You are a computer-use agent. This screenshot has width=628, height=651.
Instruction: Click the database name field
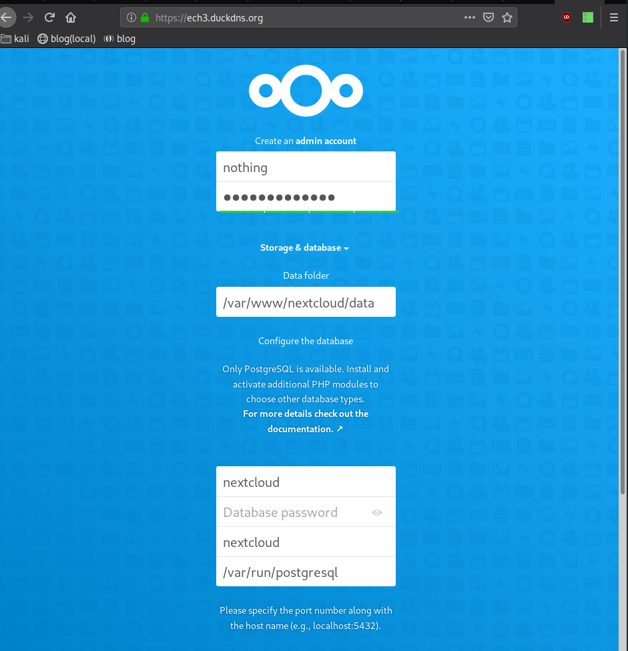click(306, 542)
